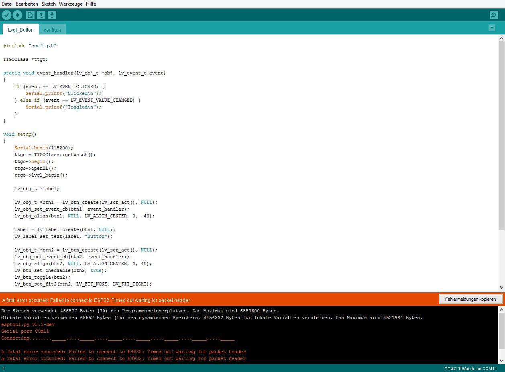Click line number 1 in status bar

point(4,368)
